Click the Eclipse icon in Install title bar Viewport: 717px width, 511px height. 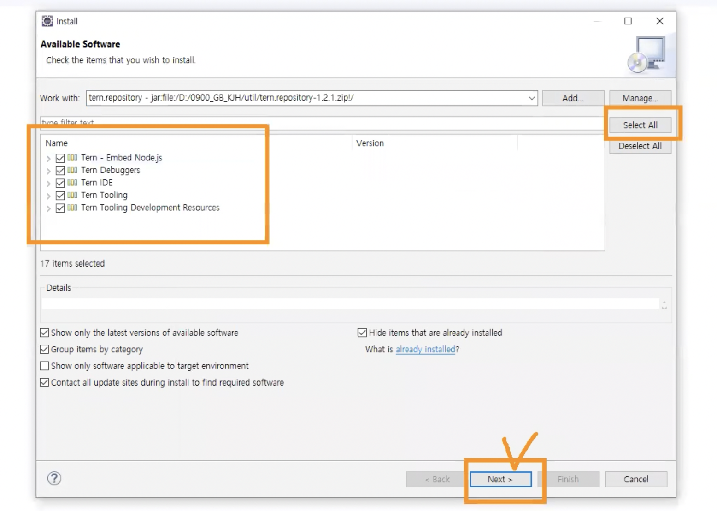(x=47, y=21)
